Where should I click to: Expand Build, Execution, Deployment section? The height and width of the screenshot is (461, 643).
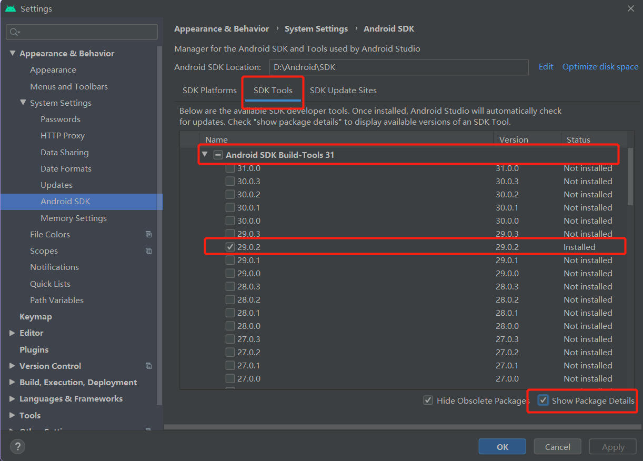click(13, 383)
